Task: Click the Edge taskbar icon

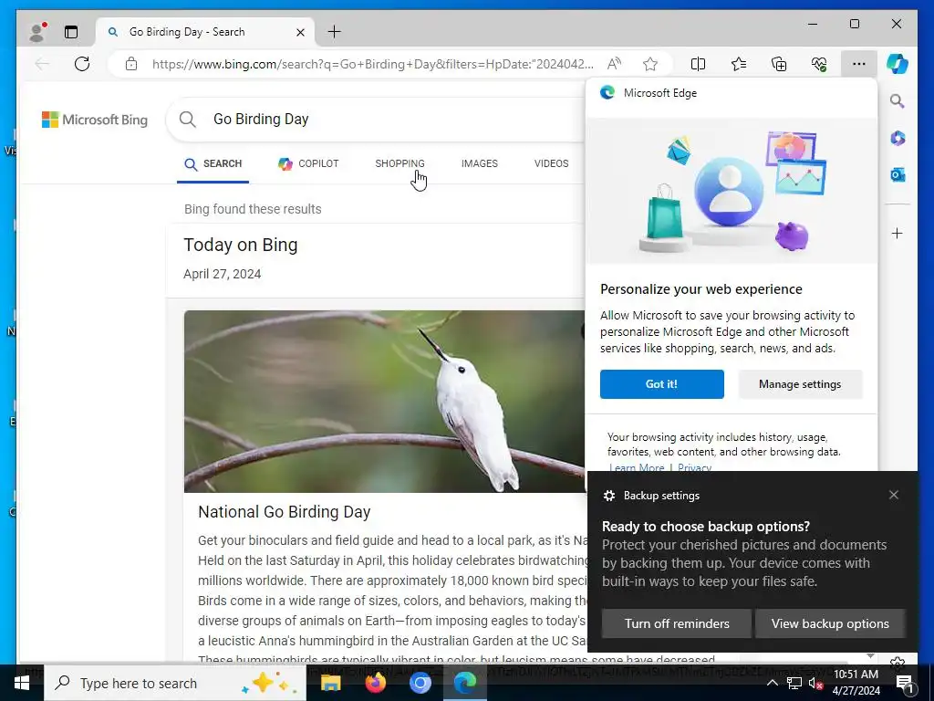Action: pos(465,683)
